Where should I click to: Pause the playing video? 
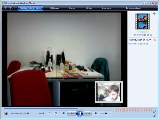[x=80, y=113]
